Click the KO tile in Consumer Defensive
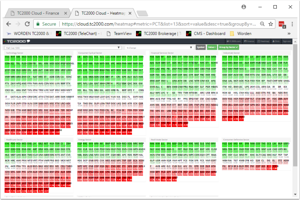 pos(252,162)
